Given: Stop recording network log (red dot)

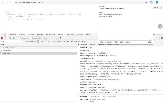Looking at the screenshot, I should click(2, 38).
